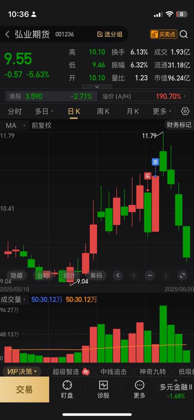Viewport: 194px width, 420px height.
Task: Tap the 2025/05/19 start date label
Action: point(14,289)
